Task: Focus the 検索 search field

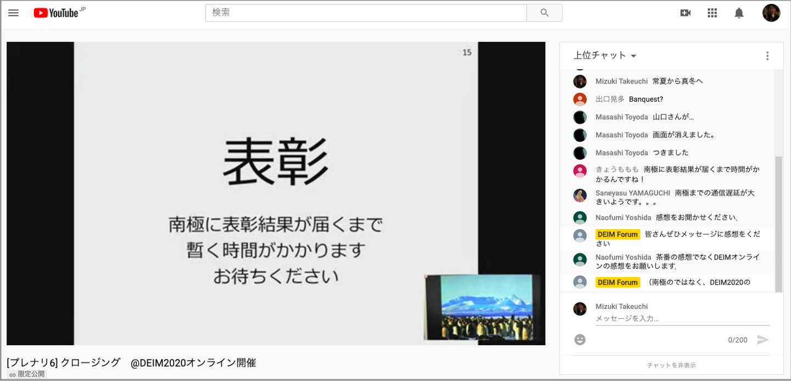Action: click(366, 13)
